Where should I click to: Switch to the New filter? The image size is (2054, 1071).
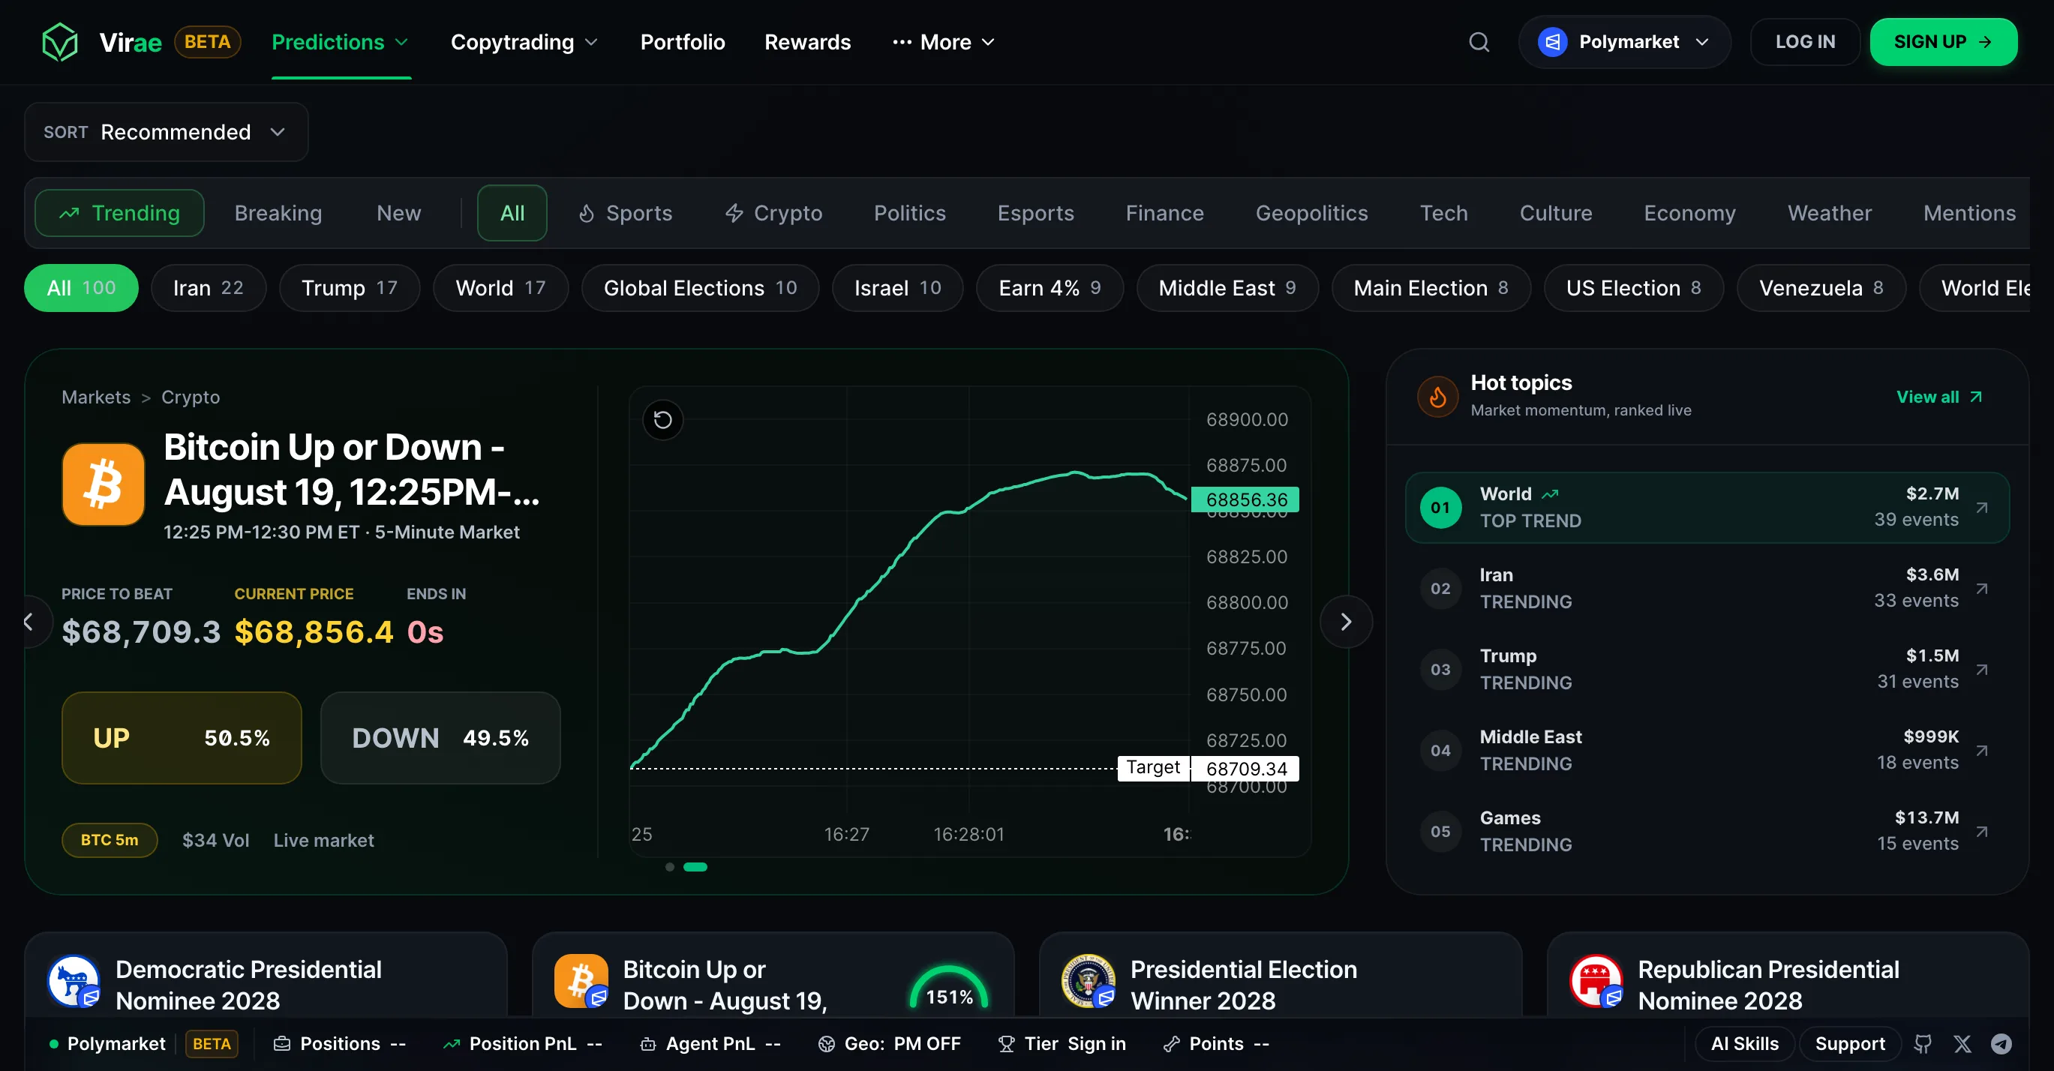pos(398,213)
